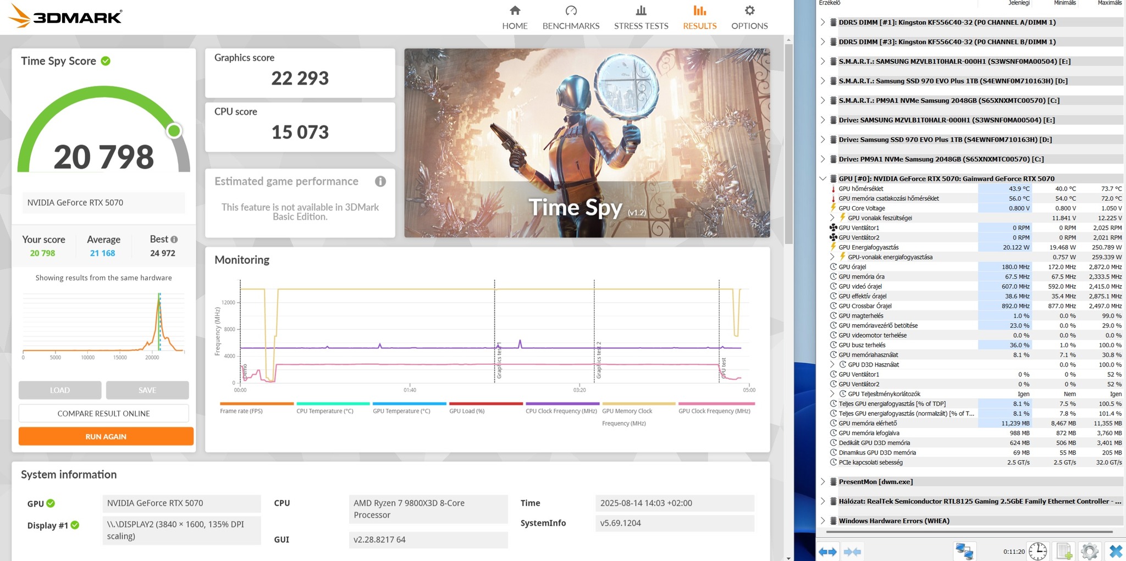The image size is (1126, 561).
Task: Click the clock icon of the GPU órajel row
Action: tap(833, 267)
